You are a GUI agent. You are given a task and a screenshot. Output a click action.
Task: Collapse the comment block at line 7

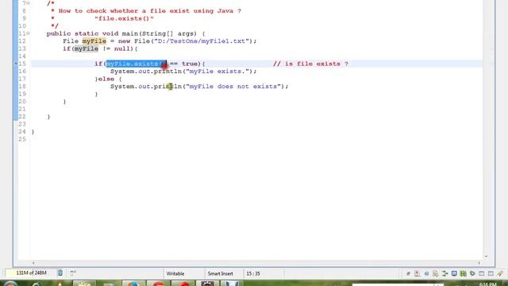[29, 3]
